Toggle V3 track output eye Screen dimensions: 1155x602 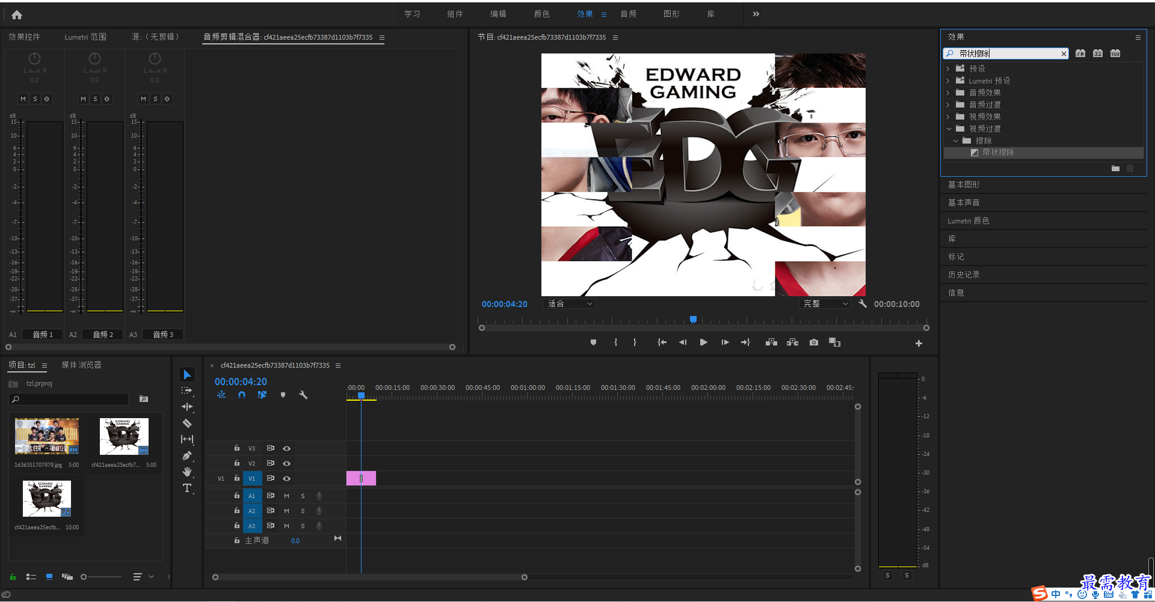[x=287, y=448]
